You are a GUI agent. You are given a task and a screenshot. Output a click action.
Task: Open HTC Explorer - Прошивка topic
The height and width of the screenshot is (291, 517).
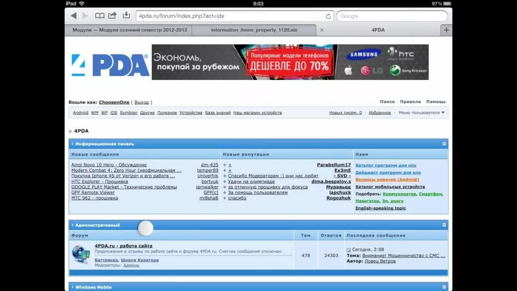99,181
